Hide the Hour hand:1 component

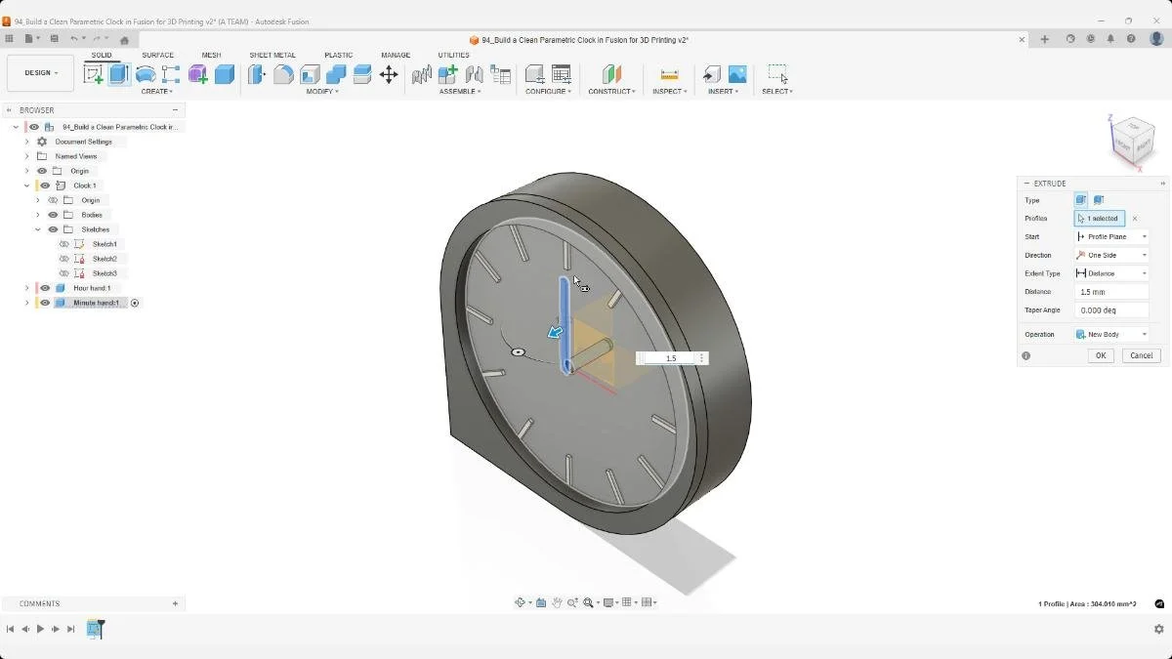pos(43,288)
